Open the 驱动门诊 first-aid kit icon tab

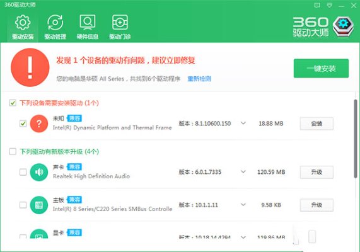120,27
